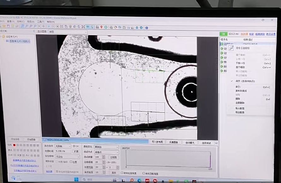
Task: Click the red 相机 status indicator square
Action: (14, 145)
